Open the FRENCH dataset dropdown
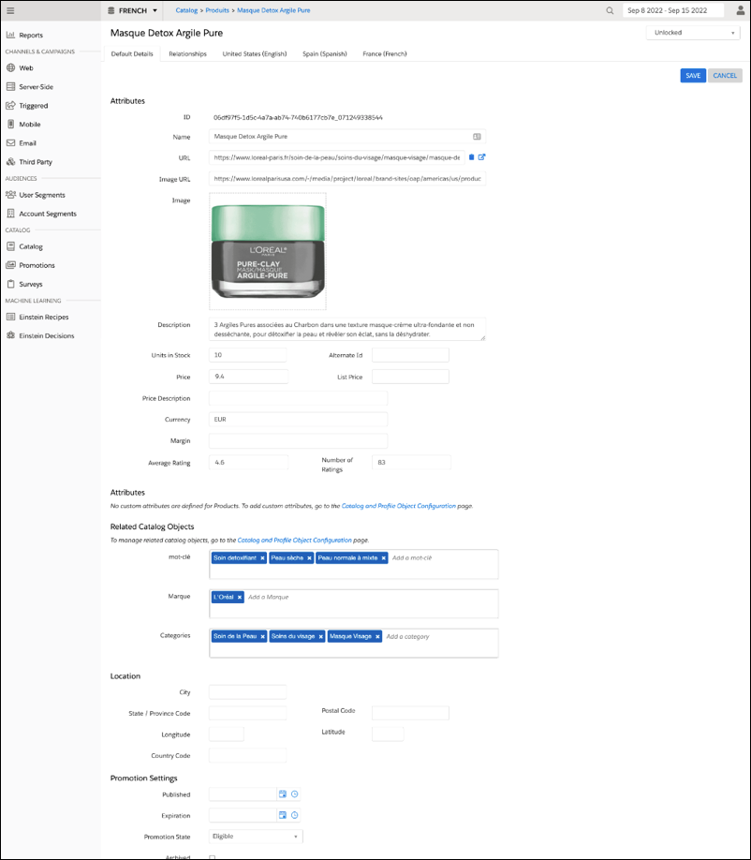 133,10
